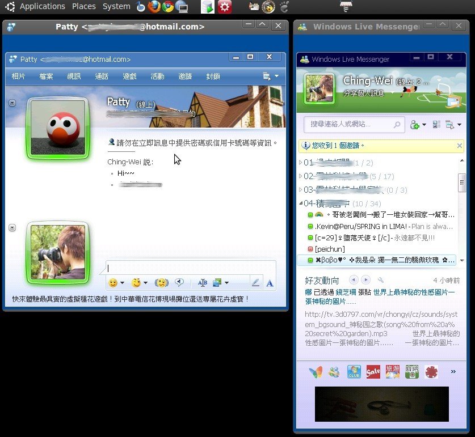Screen dimensions: 475x437
Task: Click the change font icon in chat toolbar
Action: [203, 283]
